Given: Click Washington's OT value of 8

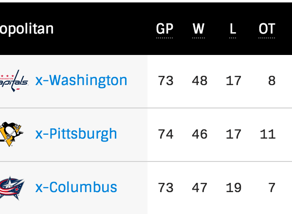Looking at the screenshot, I should click(x=272, y=81).
